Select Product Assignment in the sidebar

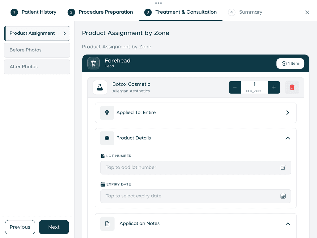tap(37, 33)
